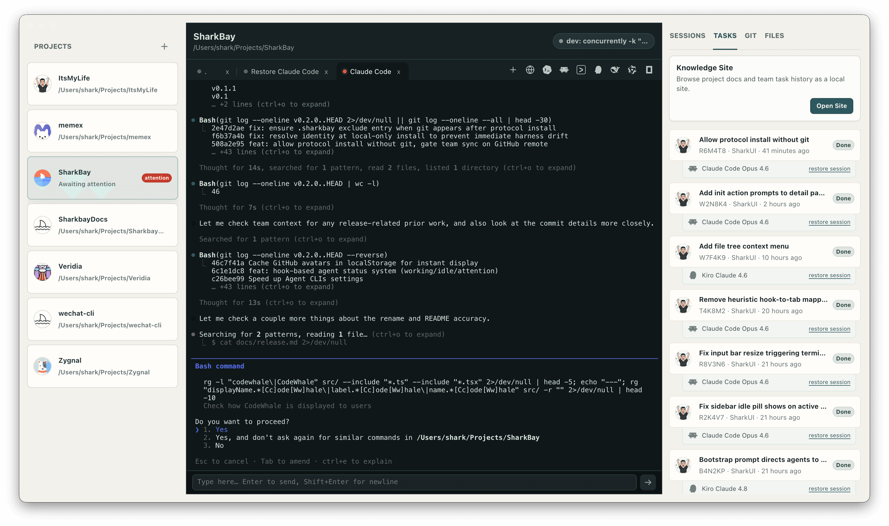Click the '/Users/shark/Projects/SharkBay' header path

244,48
